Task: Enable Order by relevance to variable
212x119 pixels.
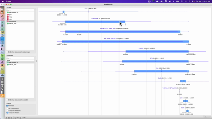Action: [7, 100]
